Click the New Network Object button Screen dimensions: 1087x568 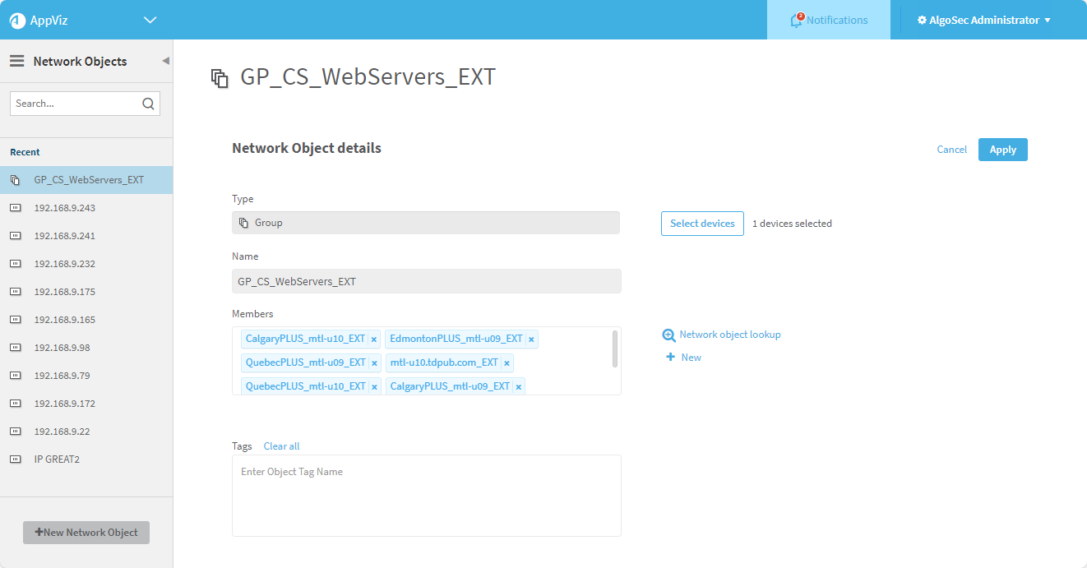pos(86,533)
